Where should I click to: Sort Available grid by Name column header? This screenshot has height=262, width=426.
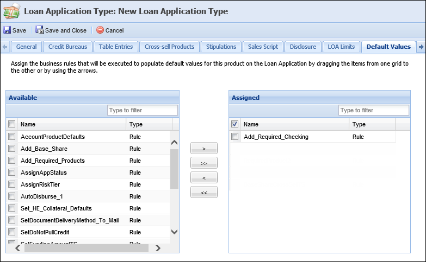tap(71, 124)
